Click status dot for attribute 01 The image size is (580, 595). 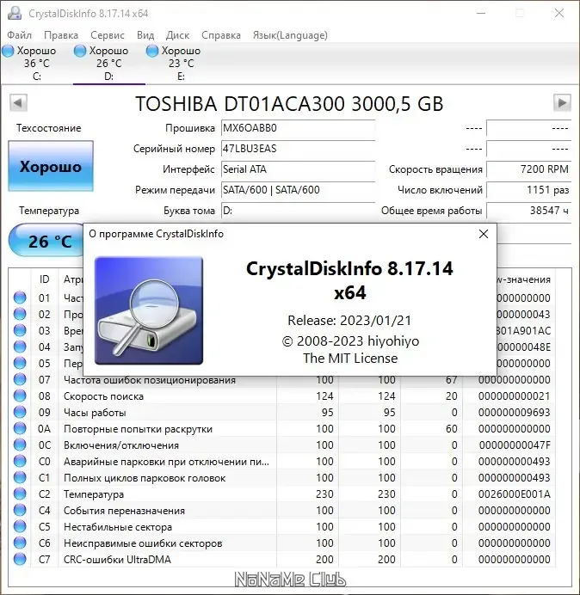pos(20,297)
